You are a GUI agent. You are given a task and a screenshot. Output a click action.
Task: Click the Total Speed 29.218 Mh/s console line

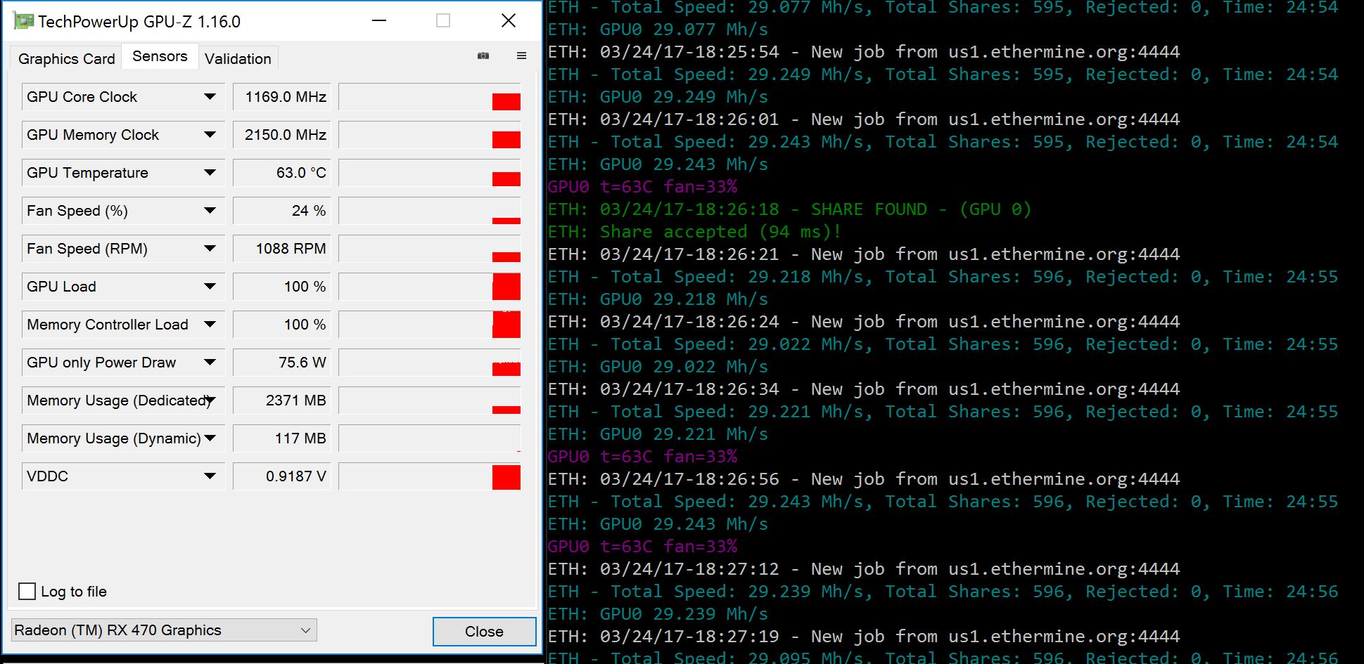pos(943,277)
